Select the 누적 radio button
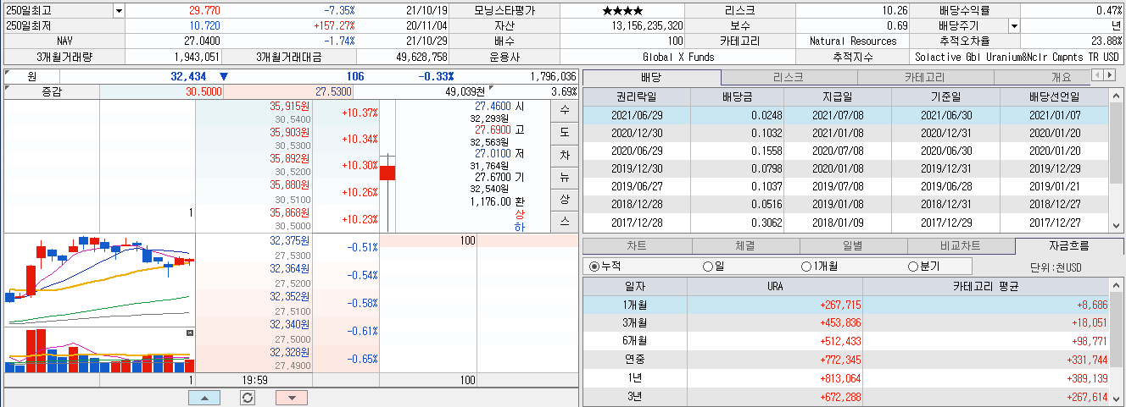Viewport: 1126px width, 407px height. coord(593,267)
